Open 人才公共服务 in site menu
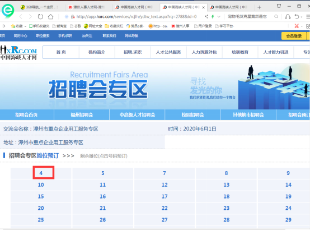Viewport: 310px width, 230px height. pyautogui.click(x=168, y=52)
